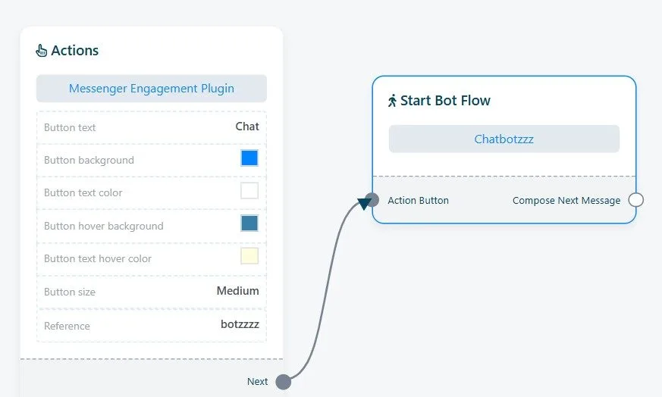Click the Start Bot Flow card title

(445, 101)
